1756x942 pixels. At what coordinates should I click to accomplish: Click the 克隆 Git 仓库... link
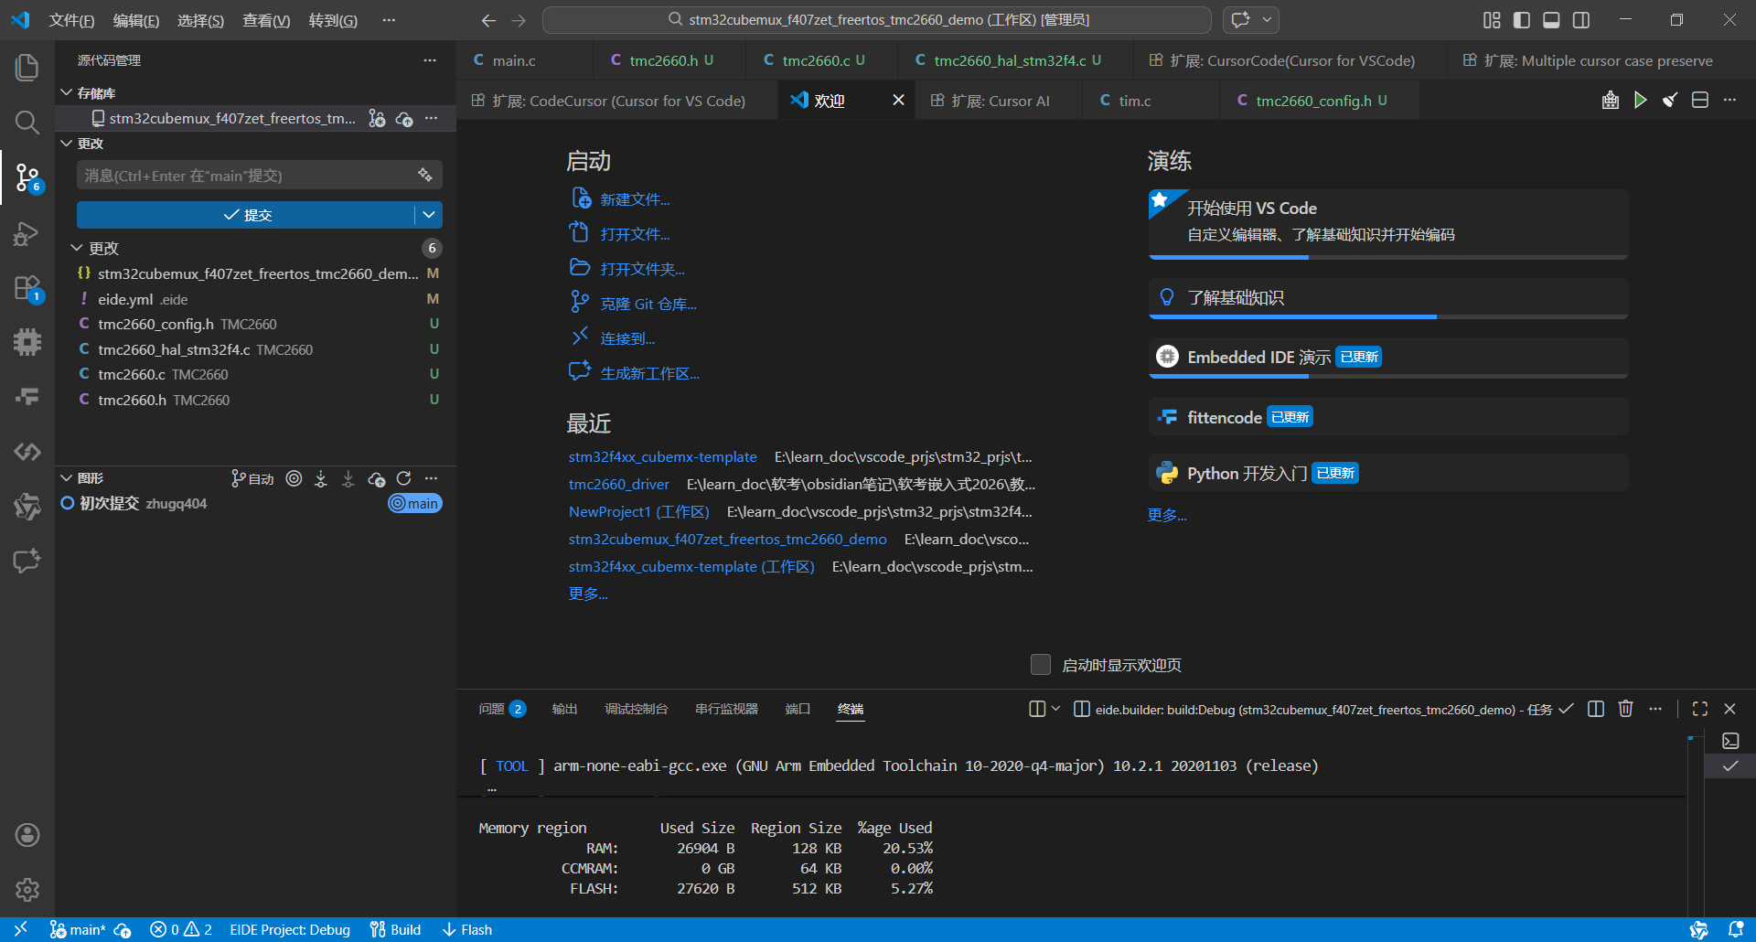coord(648,304)
